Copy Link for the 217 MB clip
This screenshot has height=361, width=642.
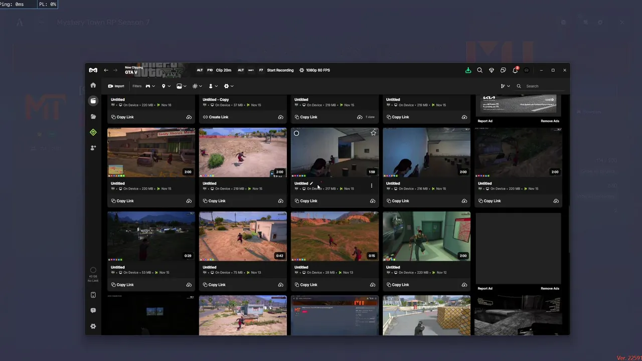pos(306,201)
